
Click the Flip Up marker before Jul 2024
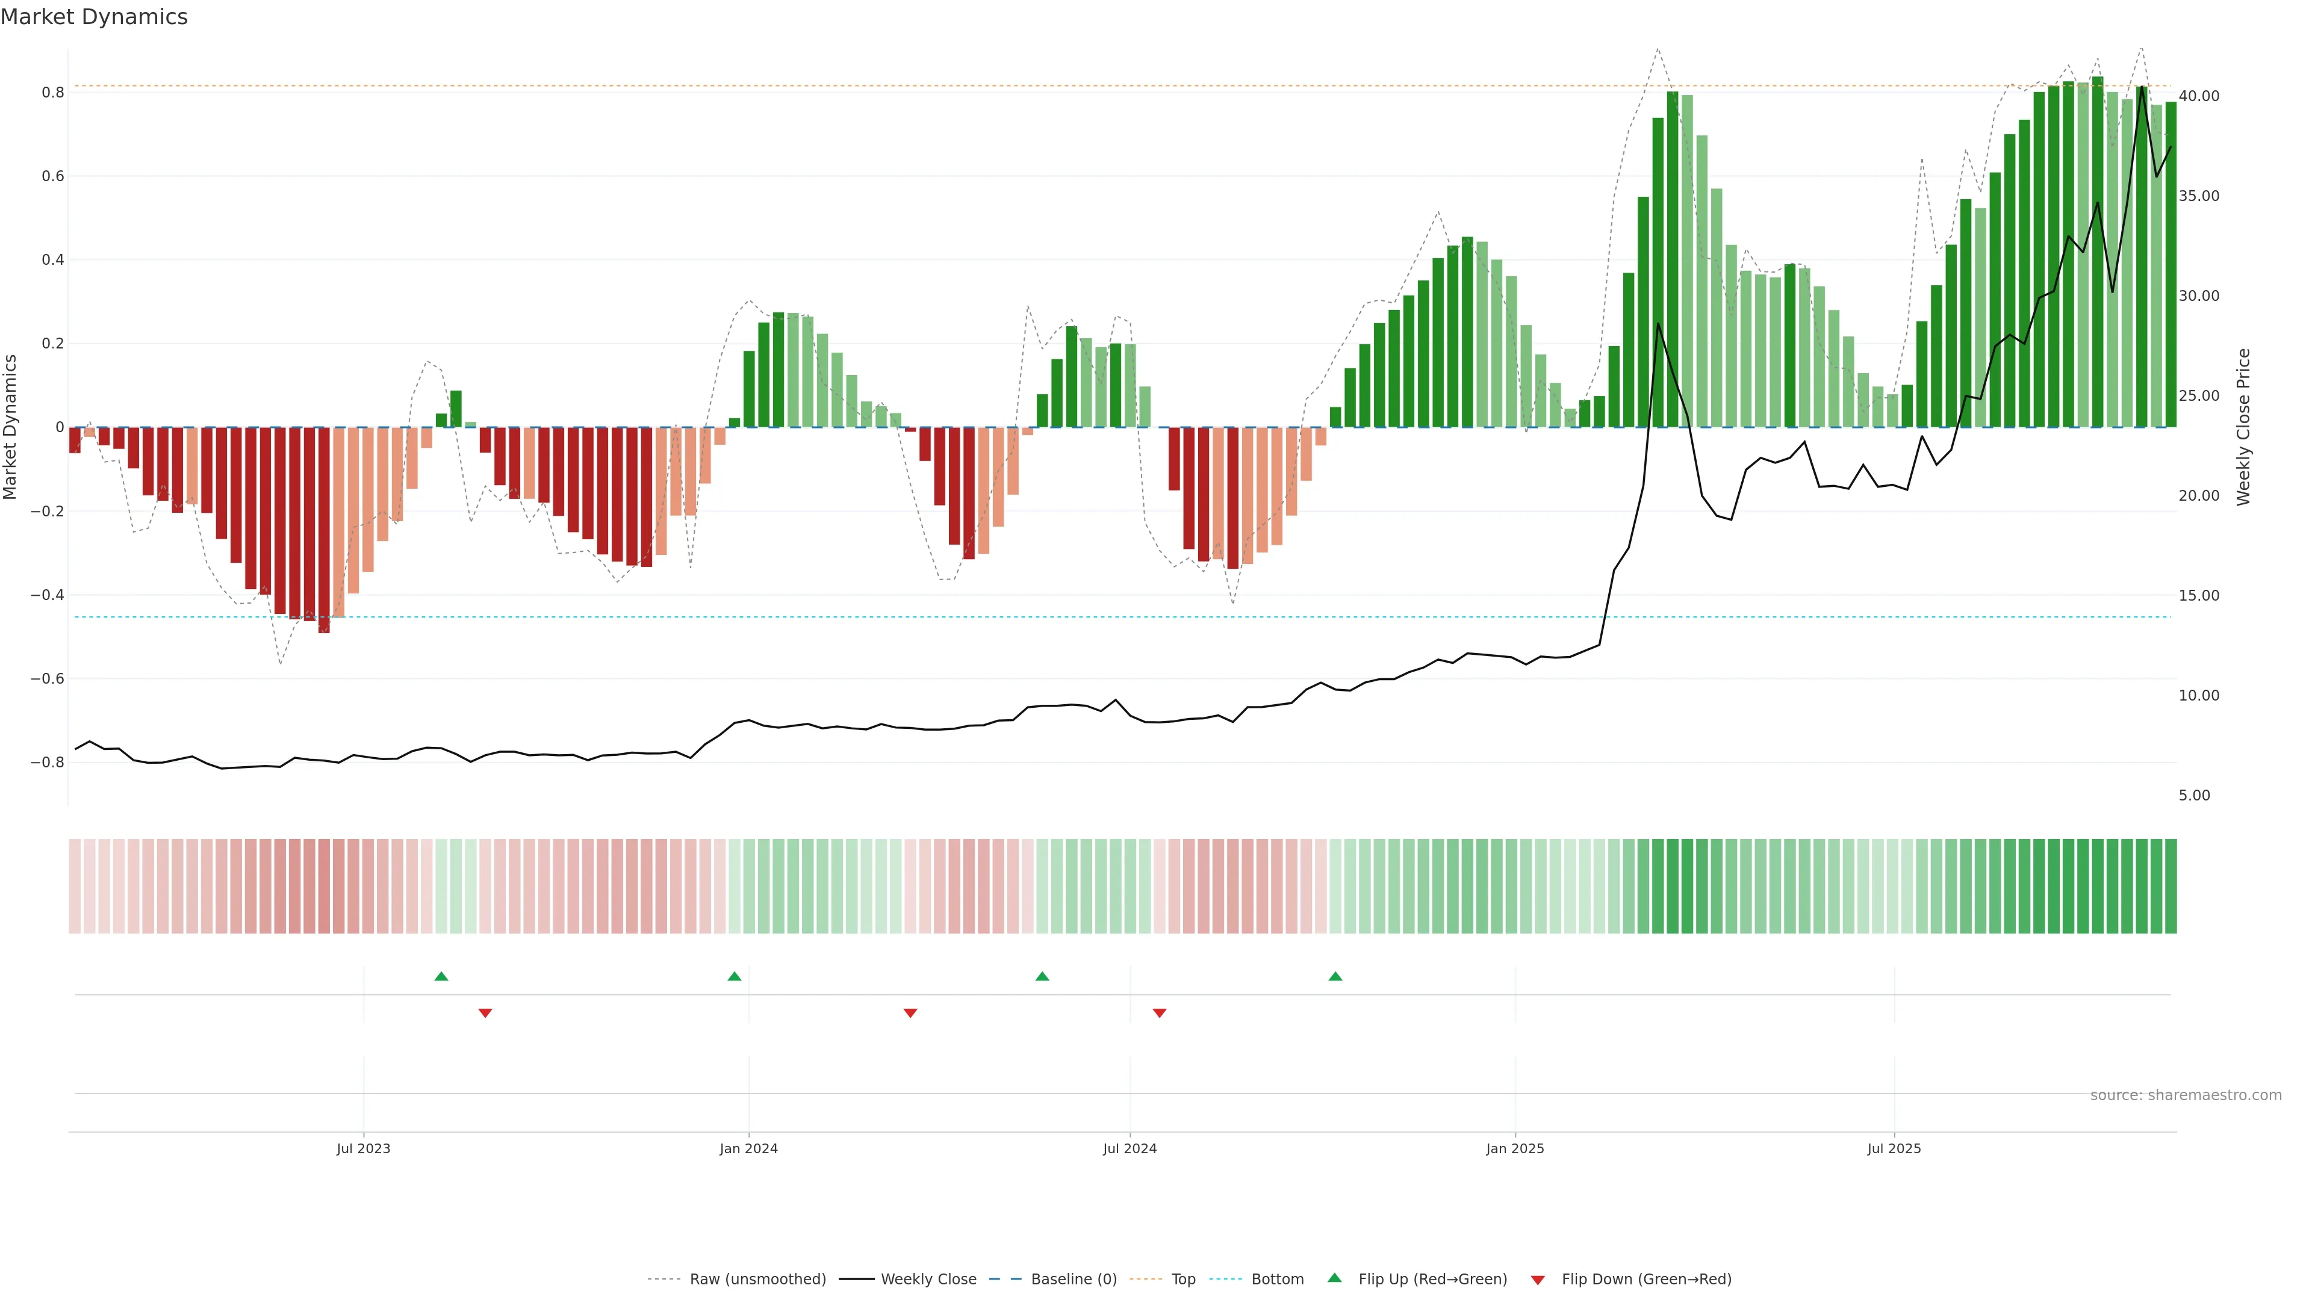1042,976
